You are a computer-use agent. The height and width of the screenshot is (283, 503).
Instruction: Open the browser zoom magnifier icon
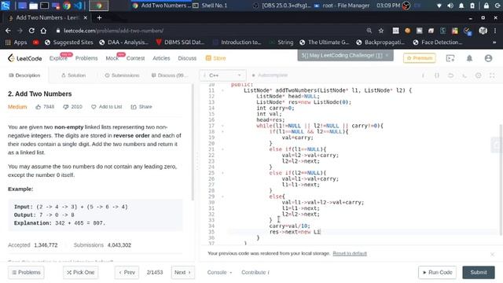coord(369,31)
